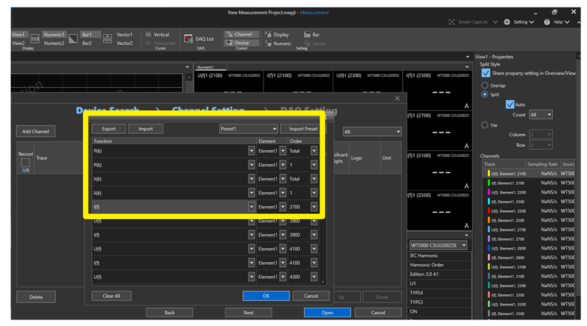Open the All filter dropdown
587x326 pixels.
coord(372,131)
